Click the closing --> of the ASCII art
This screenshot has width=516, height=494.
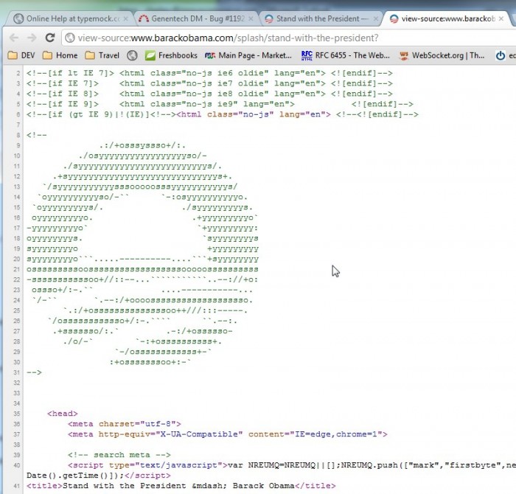coord(34,372)
